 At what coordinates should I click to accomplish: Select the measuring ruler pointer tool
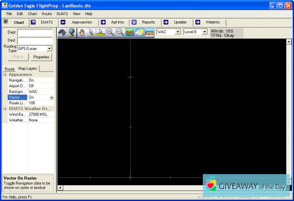[101, 32]
